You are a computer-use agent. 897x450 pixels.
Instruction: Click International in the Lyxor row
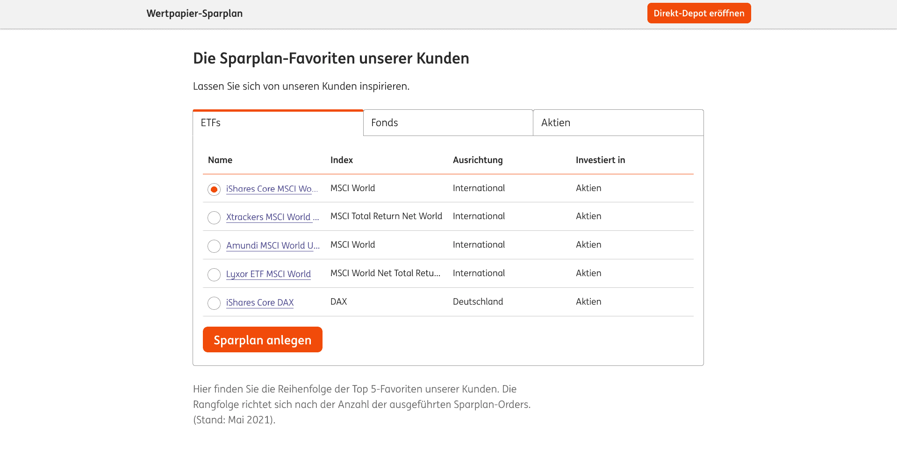pyautogui.click(x=479, y=273)
